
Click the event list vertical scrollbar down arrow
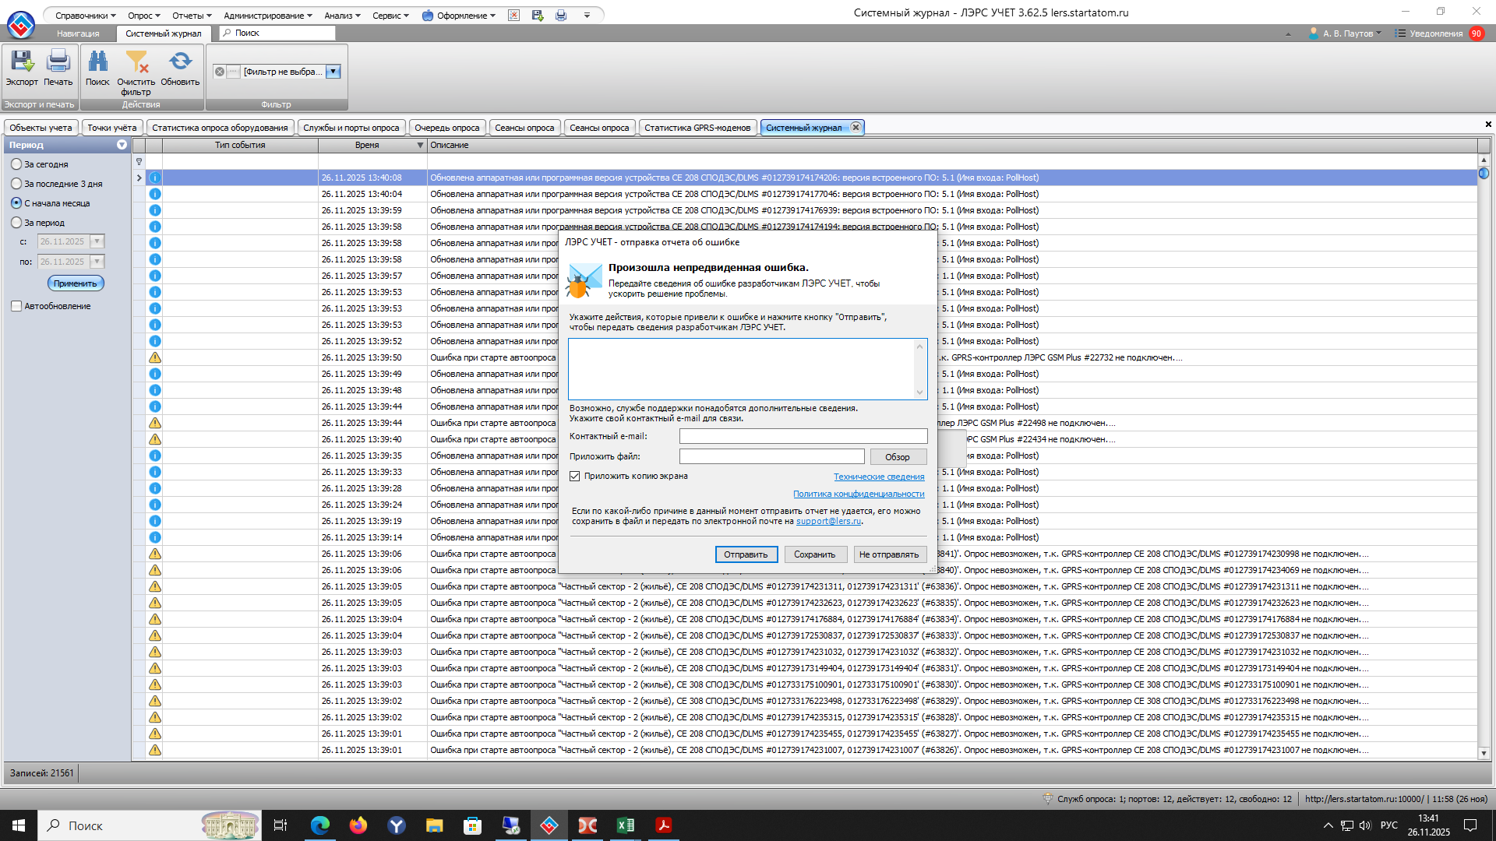click(x=1484, y=753)
